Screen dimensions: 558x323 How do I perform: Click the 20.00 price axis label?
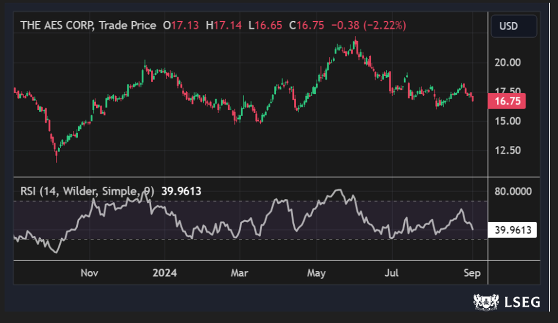tap(507, 62)
